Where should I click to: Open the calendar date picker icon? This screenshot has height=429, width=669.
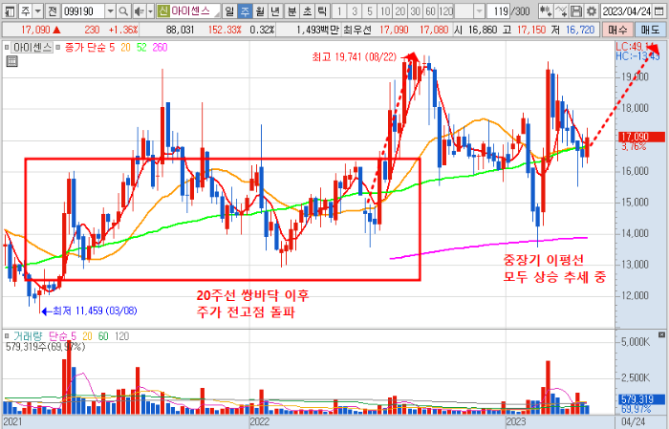658,11
